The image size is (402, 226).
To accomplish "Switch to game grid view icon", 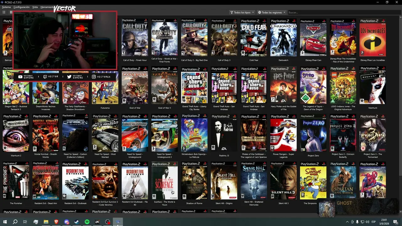I will 11,12.
